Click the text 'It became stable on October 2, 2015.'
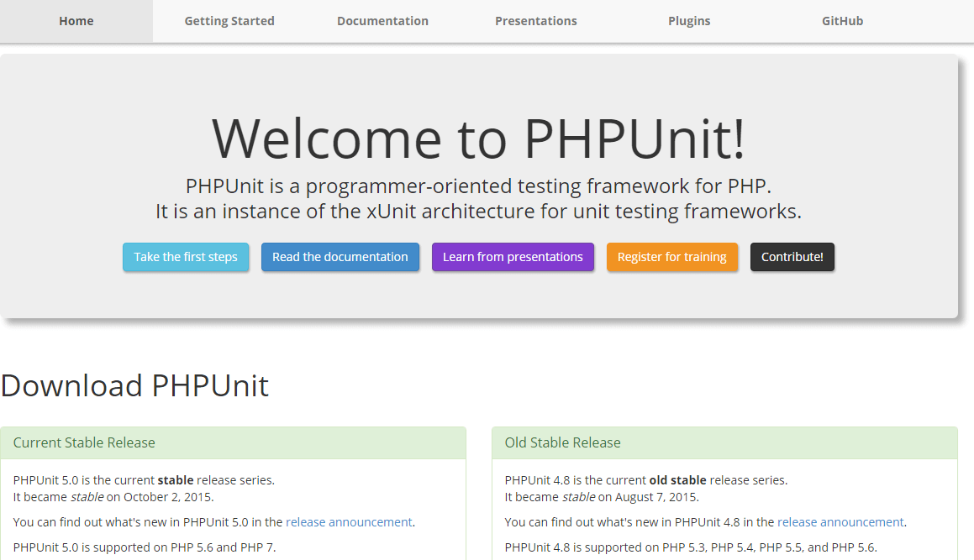The width and height of the screenshot is (974, 560). click(113, 497)
